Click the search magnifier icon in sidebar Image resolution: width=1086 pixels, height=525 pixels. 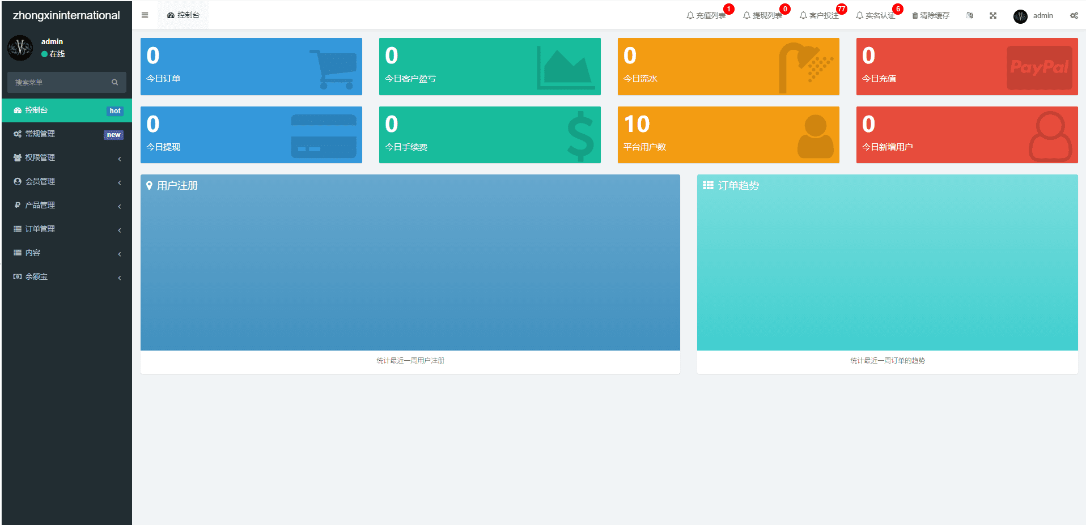tap(114, 82)
